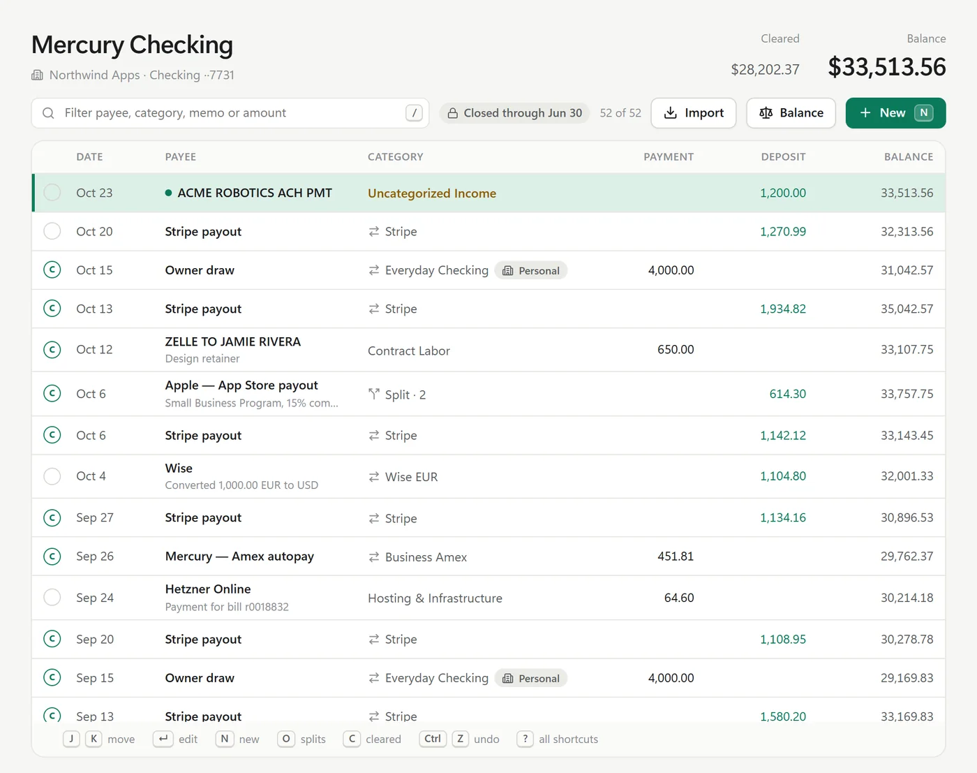Click the N shortcut badge on New button
The height and width of the screenshot is (773, 977).
(923, 113)
